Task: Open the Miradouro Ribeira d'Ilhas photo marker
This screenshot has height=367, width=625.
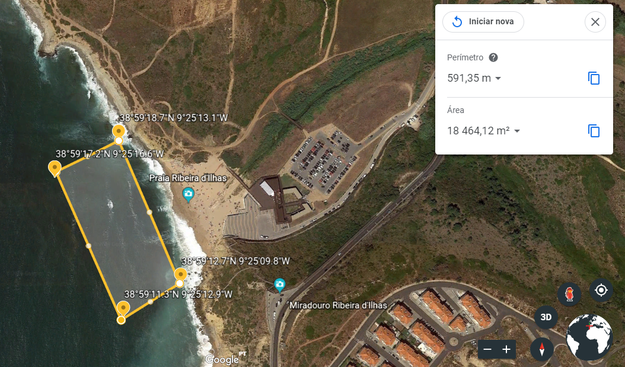Action: point(280,285)
